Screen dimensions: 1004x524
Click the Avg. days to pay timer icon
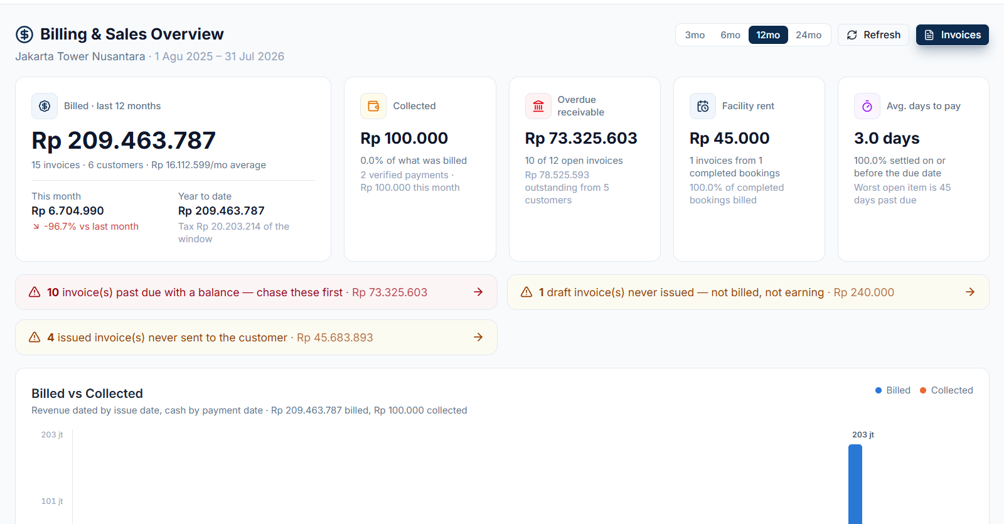[867, 106]
